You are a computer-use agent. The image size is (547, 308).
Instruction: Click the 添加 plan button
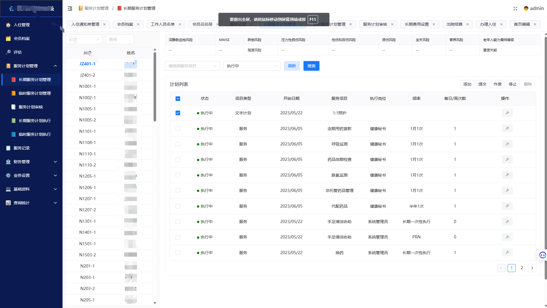467,84
